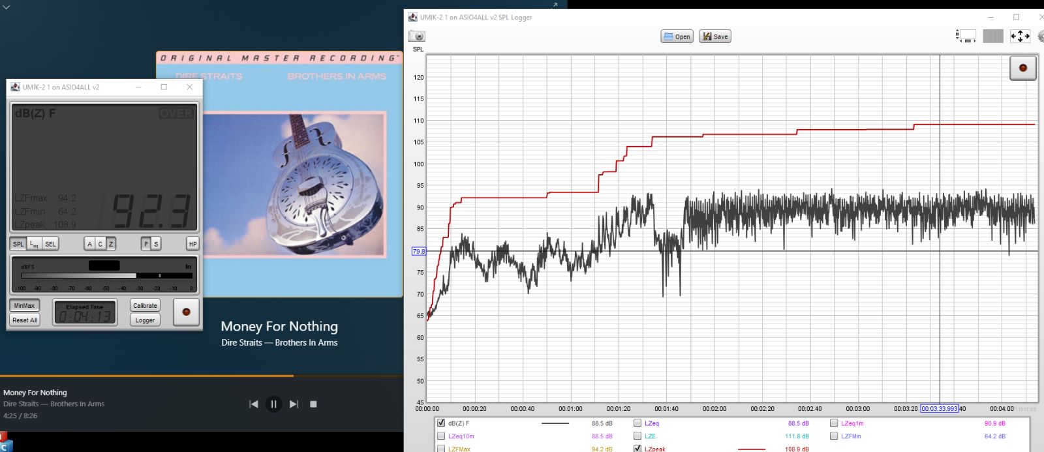
Task: Enable the LZE trace checkbox
Action: [x=637, y=436]
